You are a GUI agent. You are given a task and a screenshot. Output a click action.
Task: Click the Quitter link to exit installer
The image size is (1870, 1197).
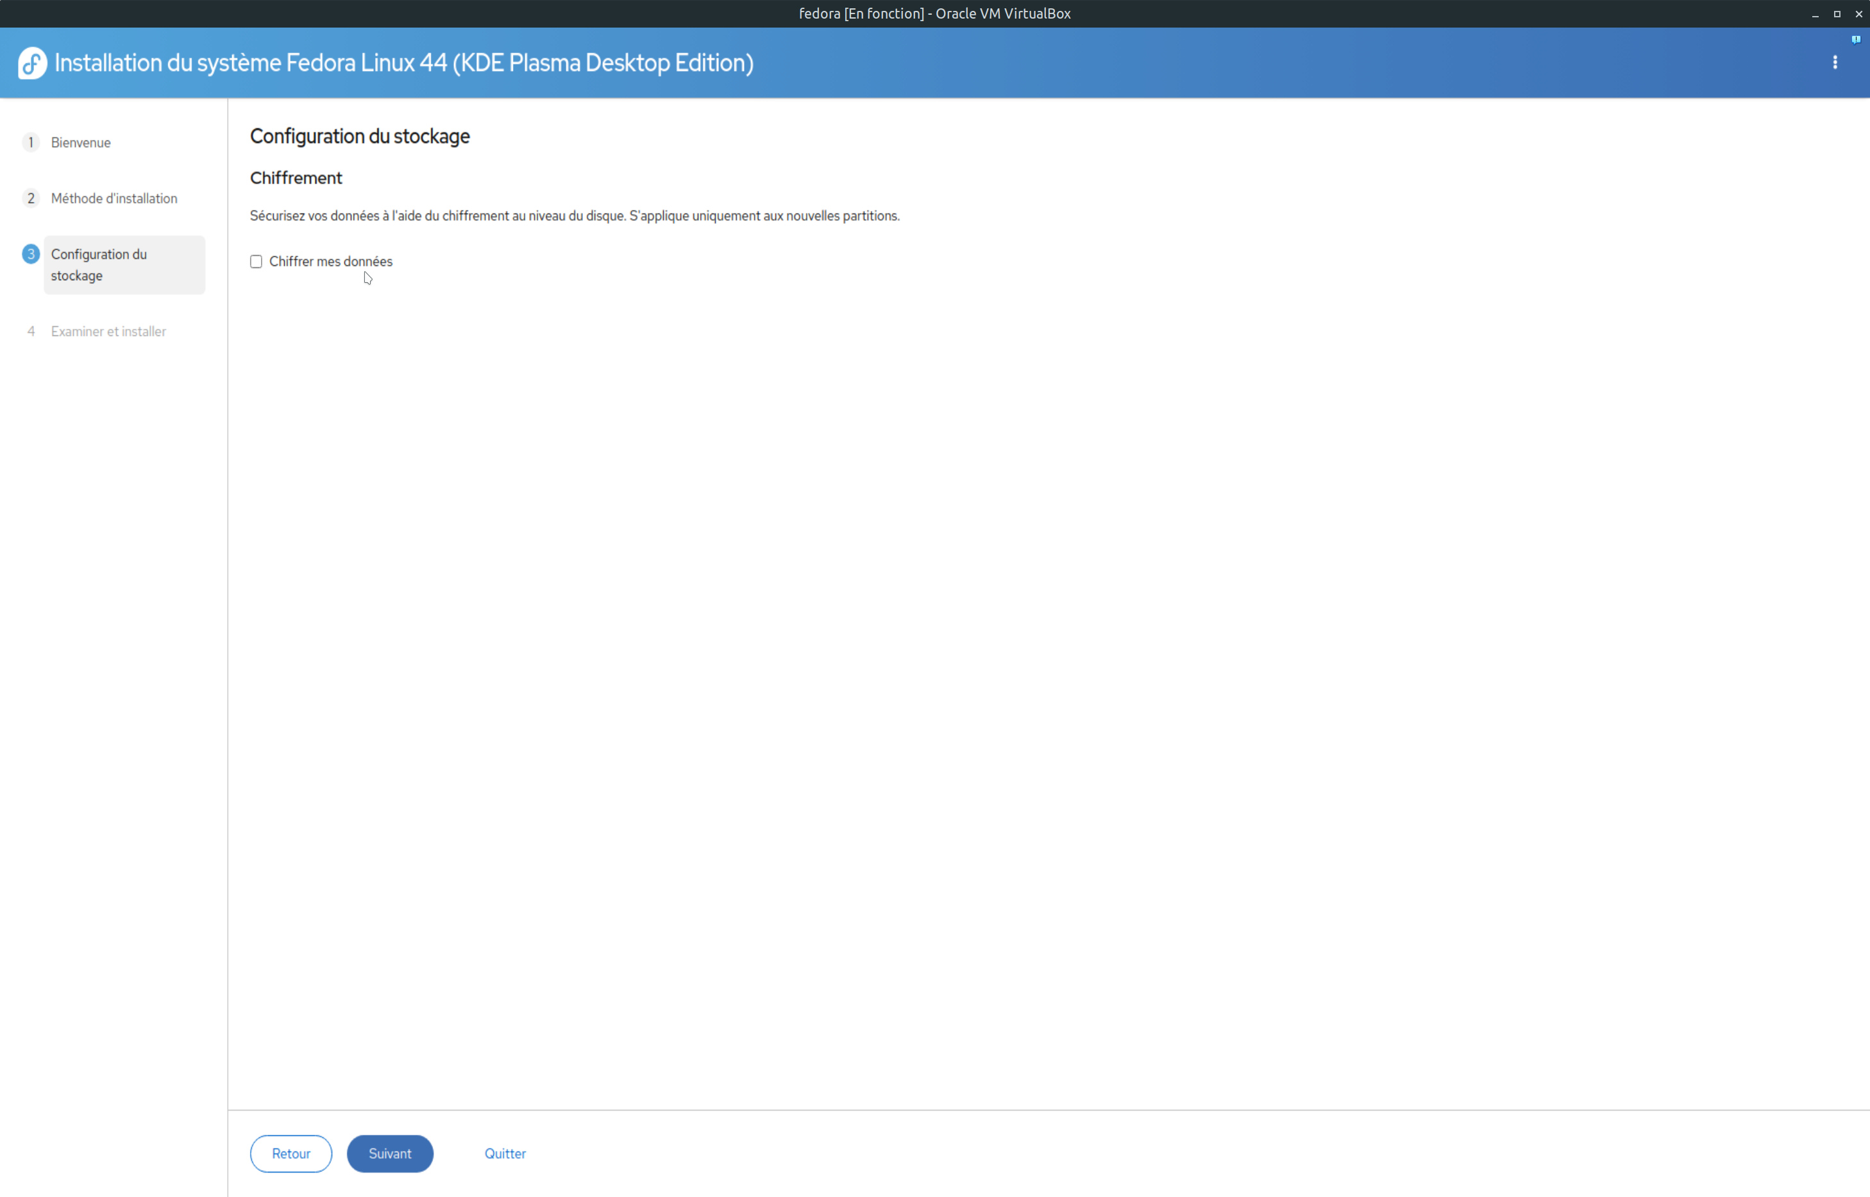click(x=505, y=1154)
